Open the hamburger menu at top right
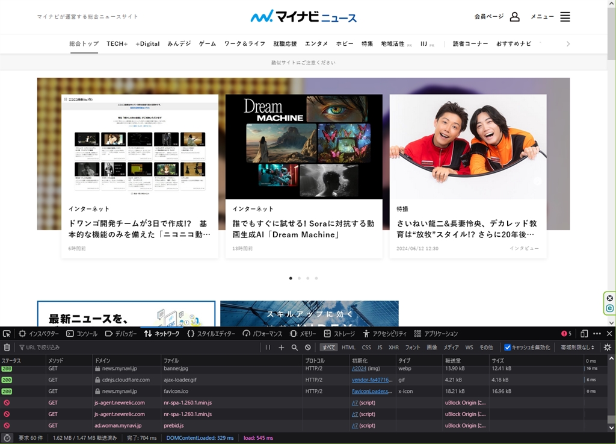Screen dimensions: 616x444 [x=565, y=17]
